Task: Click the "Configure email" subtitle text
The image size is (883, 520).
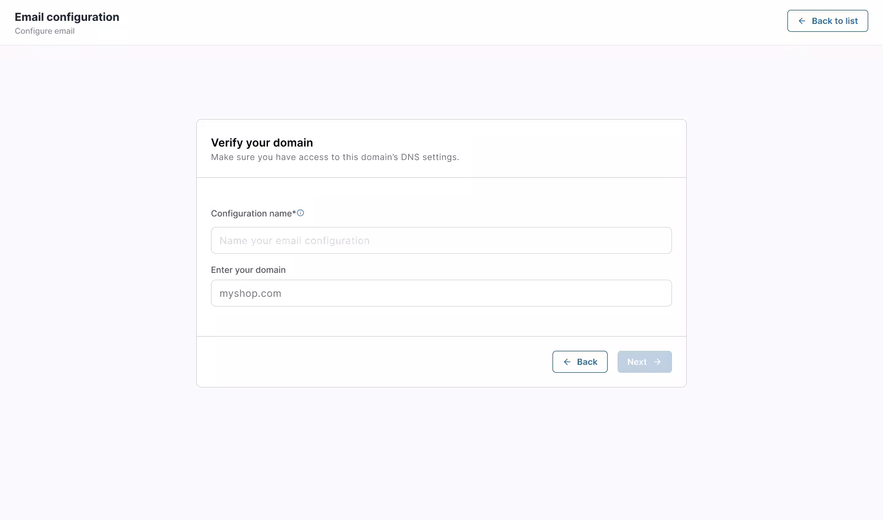Action: (x=44, y=31)
